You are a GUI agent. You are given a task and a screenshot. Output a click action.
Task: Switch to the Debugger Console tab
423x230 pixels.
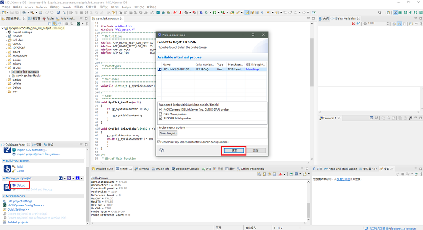185,169
